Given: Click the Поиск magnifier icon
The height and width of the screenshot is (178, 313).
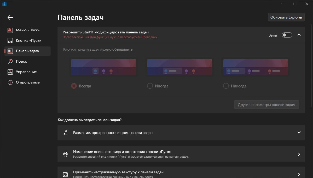Looking at the screenshot, I should click(10, 62).
